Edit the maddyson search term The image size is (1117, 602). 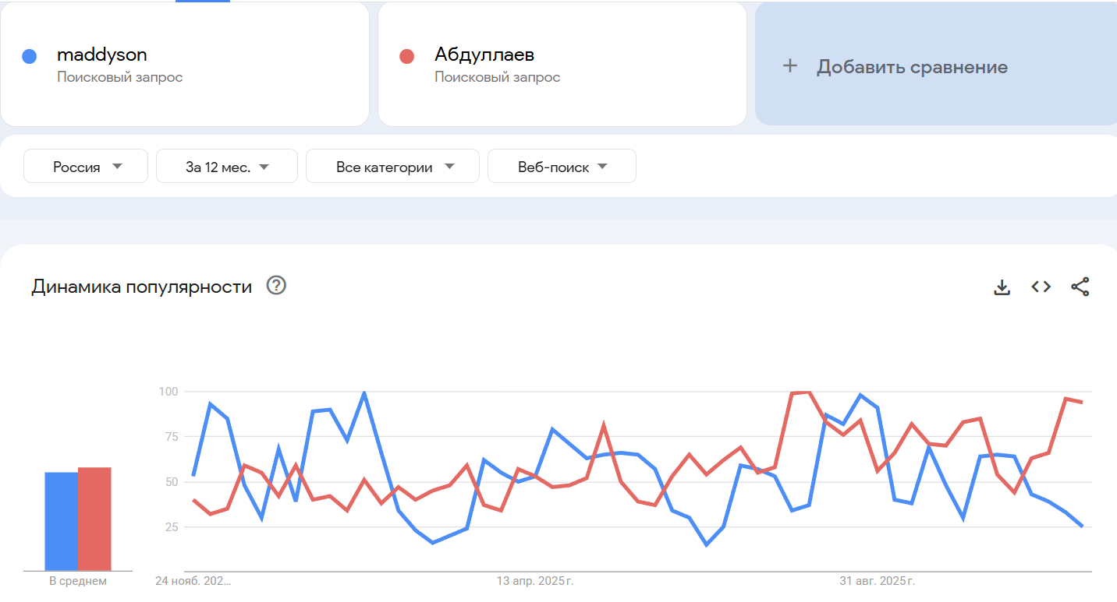tap(102, 55)
